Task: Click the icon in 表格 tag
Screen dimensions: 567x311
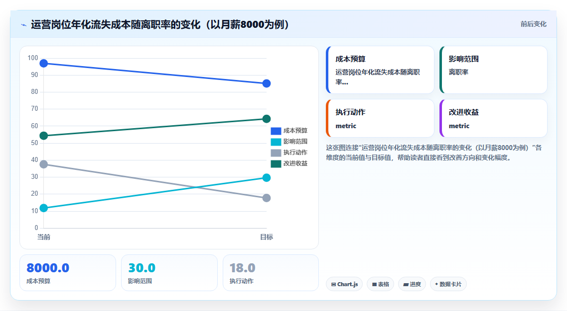Action: click(374, 284)
